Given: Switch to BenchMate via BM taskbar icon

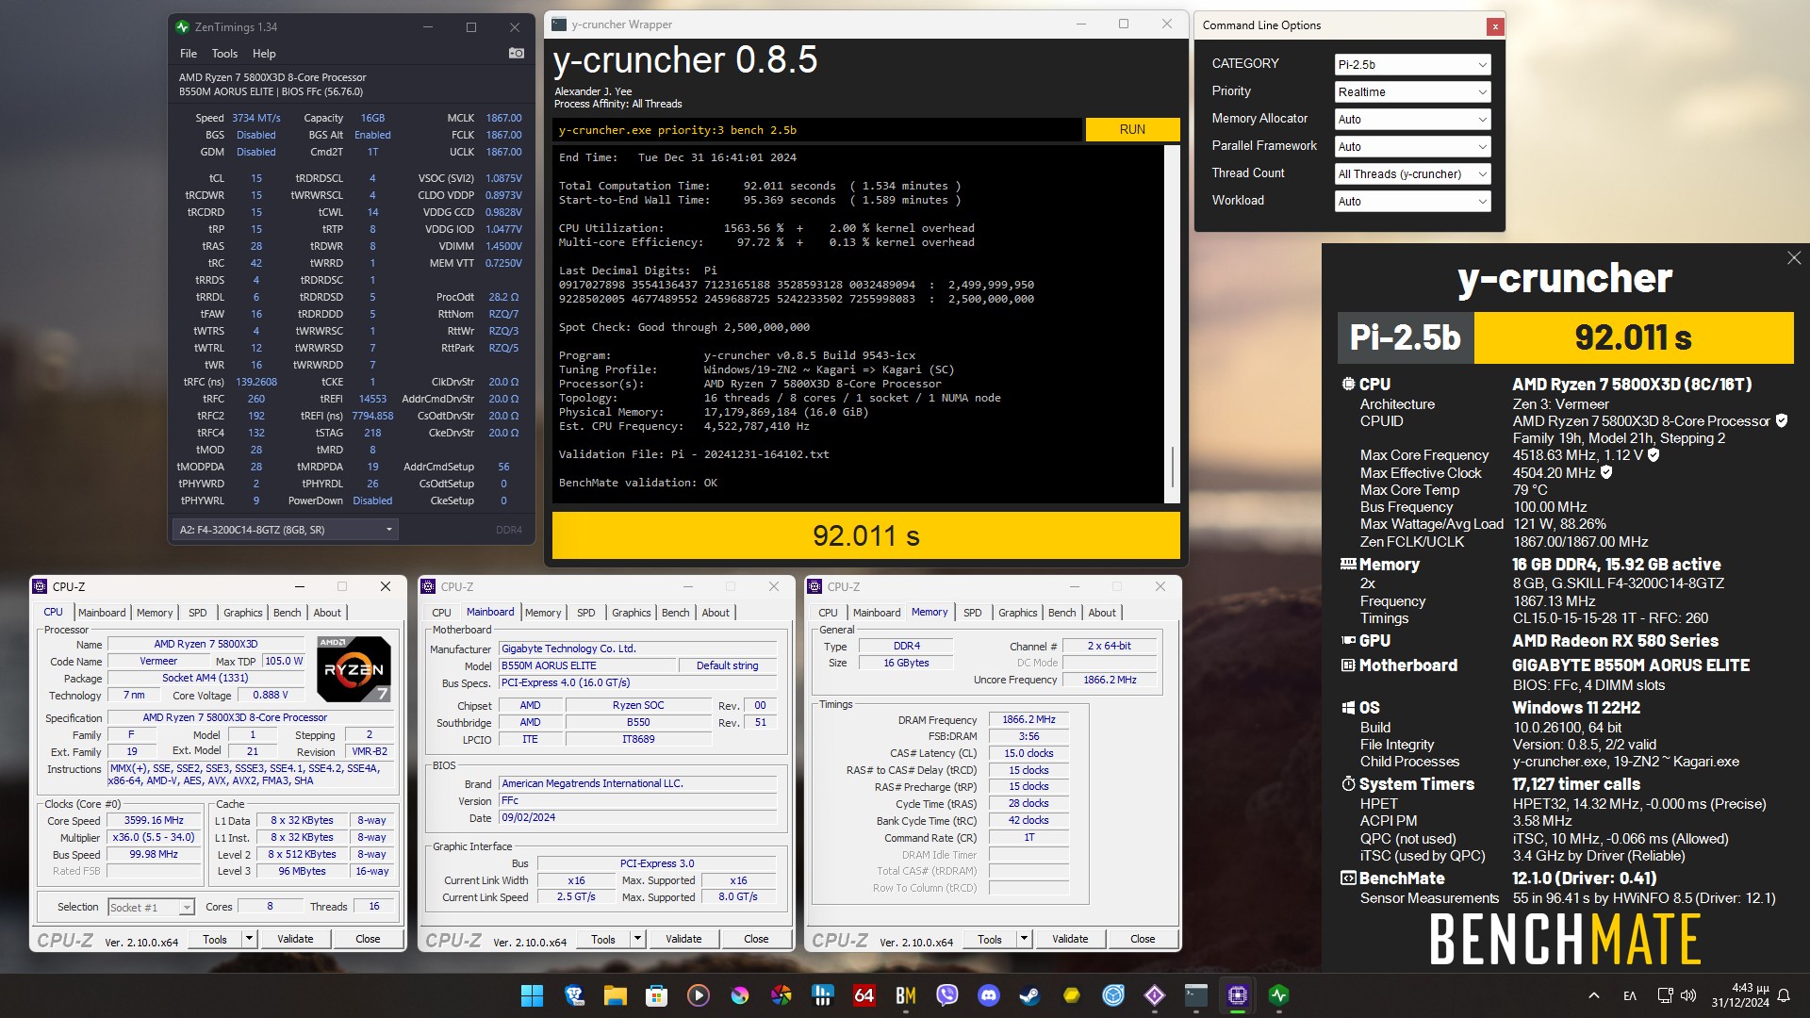Looking at the screenshot, I should click(x=905, y=995).
